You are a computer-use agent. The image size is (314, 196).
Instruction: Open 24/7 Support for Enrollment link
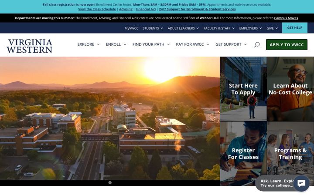(197, 9)
